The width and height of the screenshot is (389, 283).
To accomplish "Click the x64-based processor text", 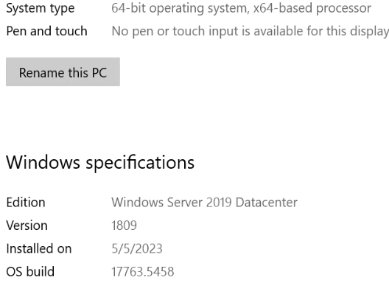I will pyautogui.click(x=312, y=8).
